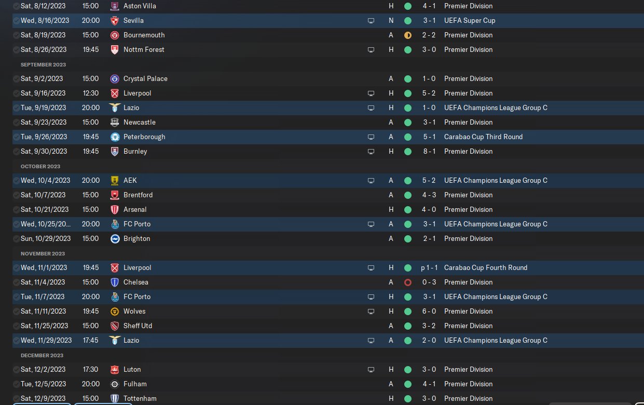Viewport: 644px width, 405px height.
Task: Click the Sevilla club badge icon
Action: tap(115, 21)
